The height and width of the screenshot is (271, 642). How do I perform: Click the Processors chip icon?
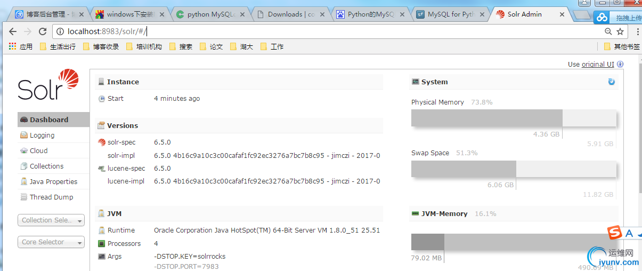click(102, 244)
